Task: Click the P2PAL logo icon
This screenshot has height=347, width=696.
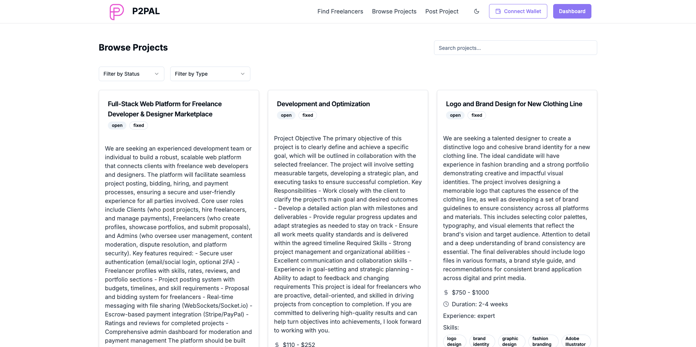Action: coord(117,12)
